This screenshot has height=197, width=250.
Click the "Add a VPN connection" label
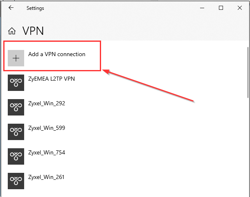[57, 54]
